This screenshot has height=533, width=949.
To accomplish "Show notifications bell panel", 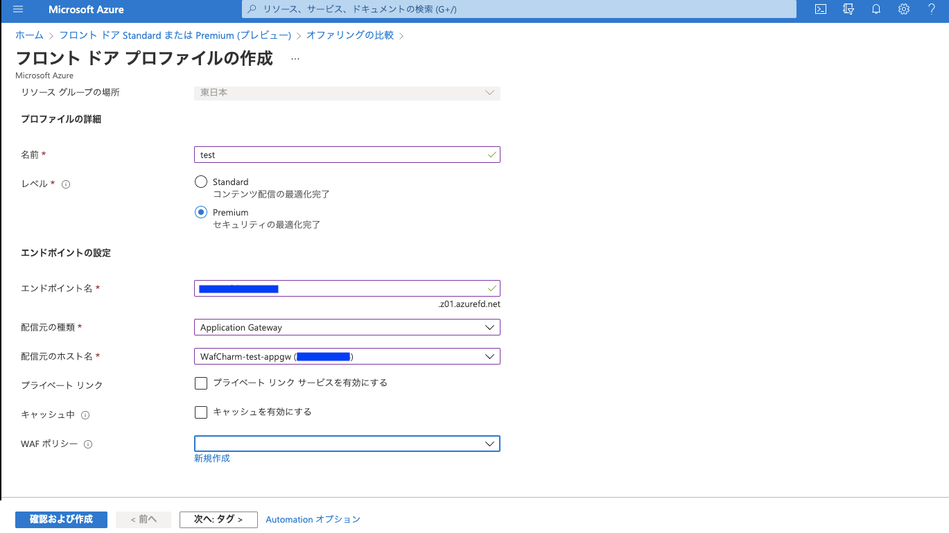I will pyautogui.click(x=876, y=9).
